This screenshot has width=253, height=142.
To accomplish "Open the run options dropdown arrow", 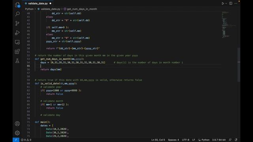I will click(x=226, y=4).
